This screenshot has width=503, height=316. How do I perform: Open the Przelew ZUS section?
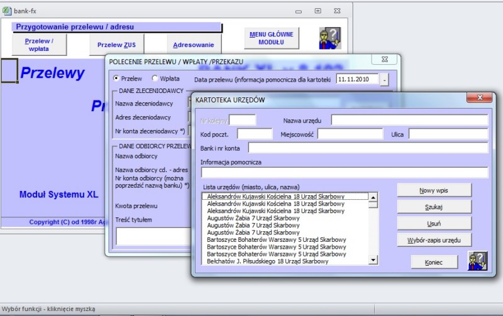[116, 45]
